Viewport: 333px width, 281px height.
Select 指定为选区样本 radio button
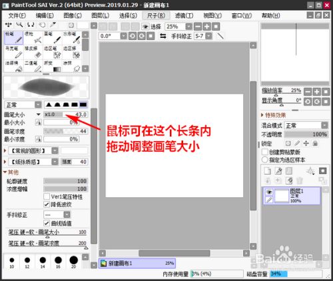click(x=264, y=160)
